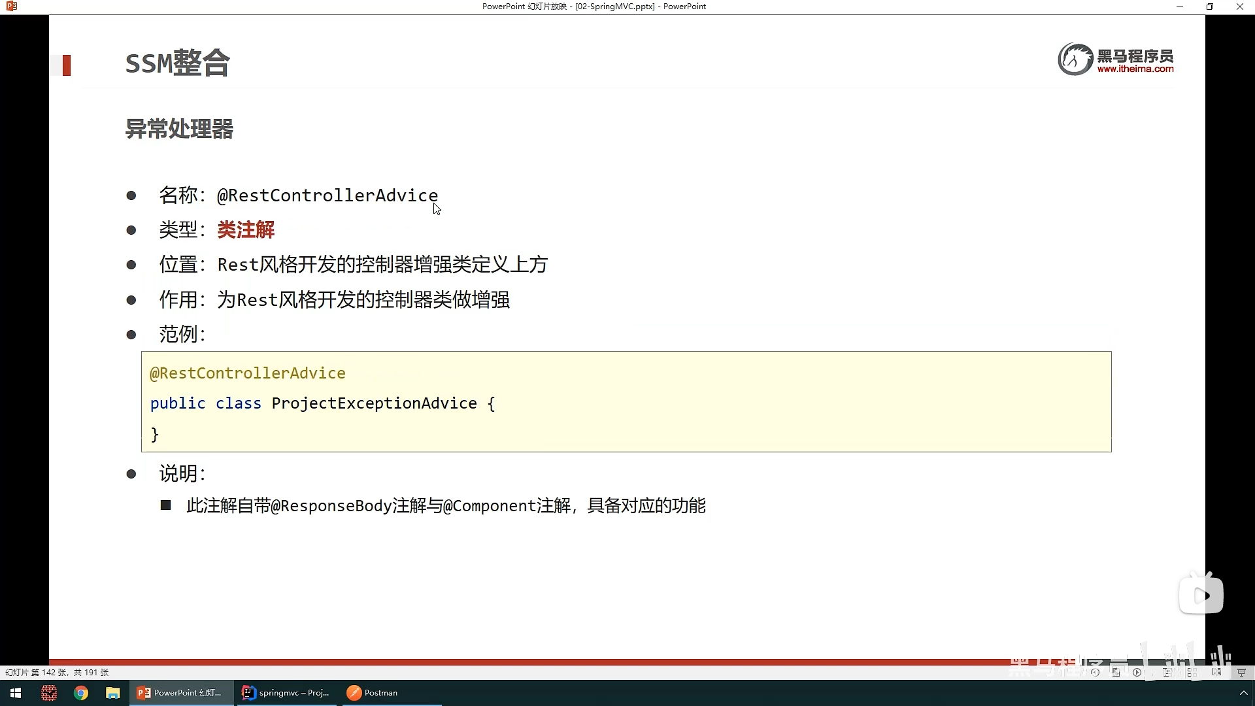
Task: Switch to Postman in the taskbar
Action: (373, 693)
